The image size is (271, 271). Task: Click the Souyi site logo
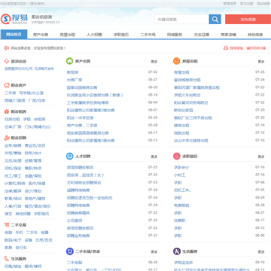point(14,19)
